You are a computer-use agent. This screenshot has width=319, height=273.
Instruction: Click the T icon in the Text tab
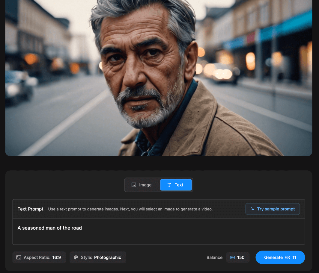169,185
